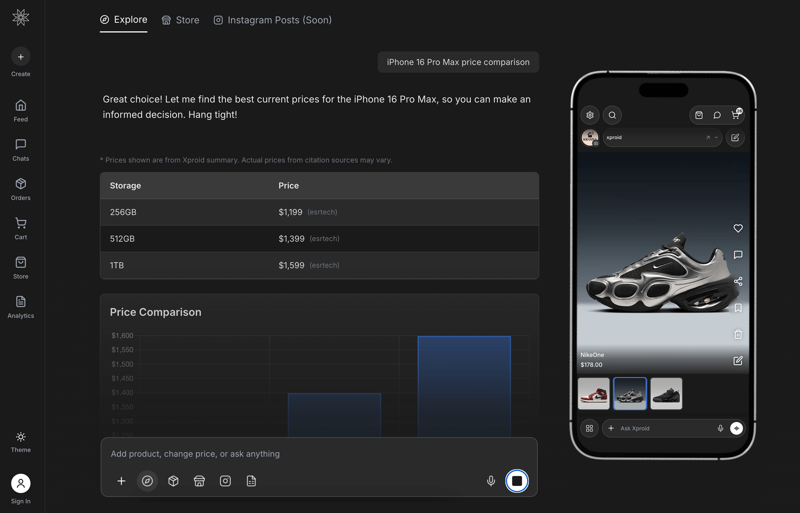
Task: Switch to the Store tab
Action: pos(180,20)
